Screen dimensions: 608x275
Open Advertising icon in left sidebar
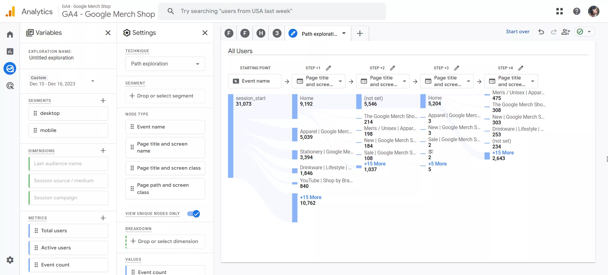tap(10, 85)
